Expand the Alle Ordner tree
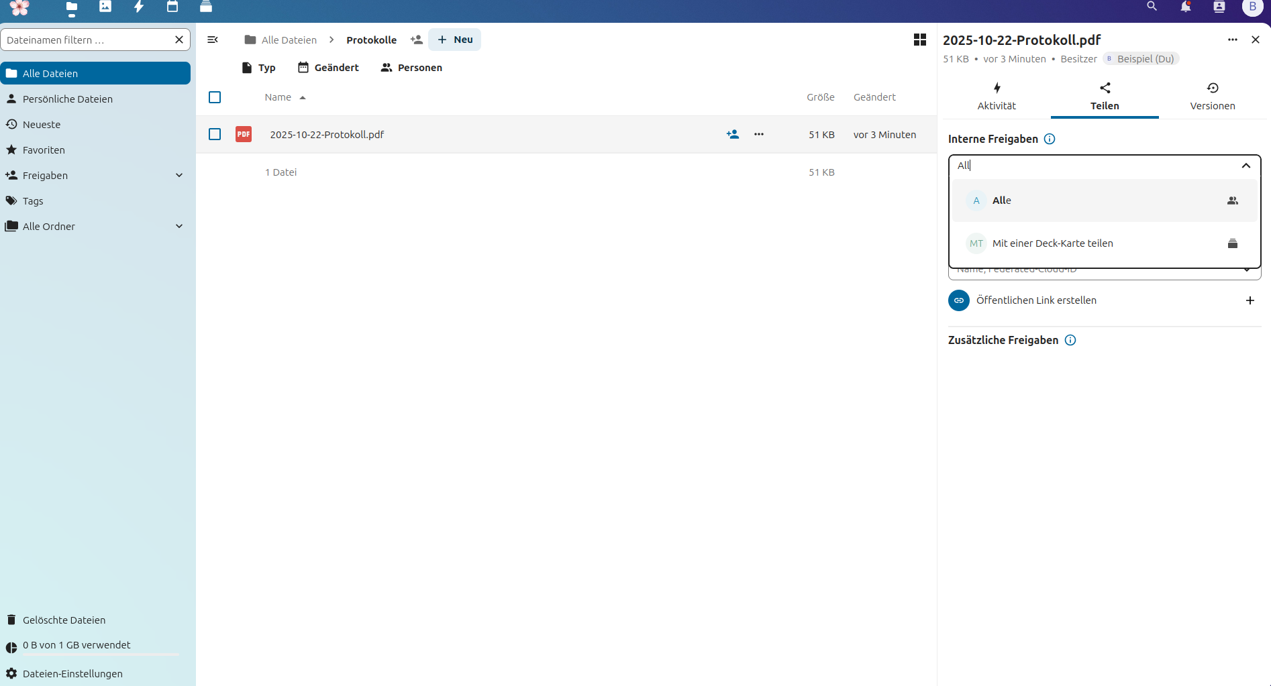The height and width of the screenshot is (686, 1271). [179, 227]
